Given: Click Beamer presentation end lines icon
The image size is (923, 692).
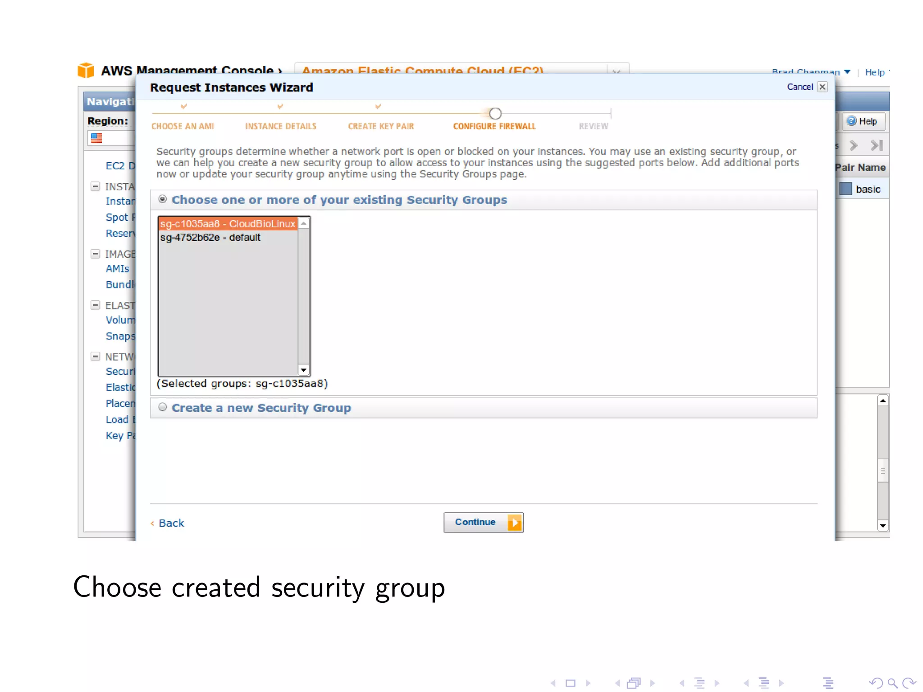Looking at the screenshot, I should [x=828, y=683].
